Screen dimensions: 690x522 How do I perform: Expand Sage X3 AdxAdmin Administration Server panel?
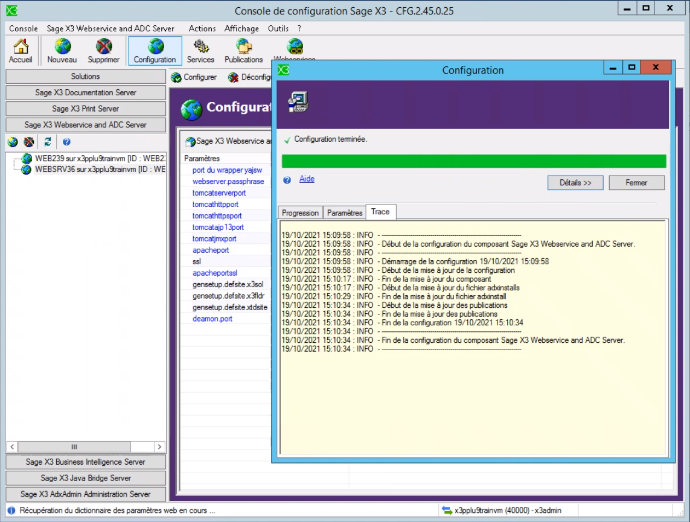[x=86, y=494]
